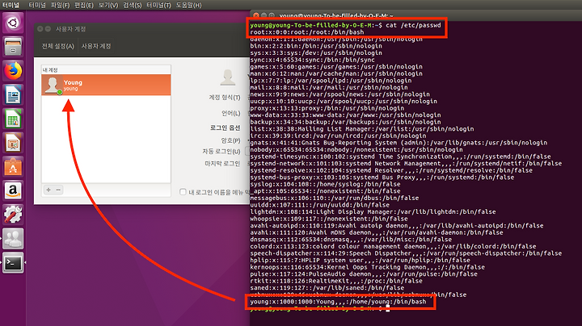Click the plus button to add account
The width and height of the screenshot is (582, 326).
point(48,190)
